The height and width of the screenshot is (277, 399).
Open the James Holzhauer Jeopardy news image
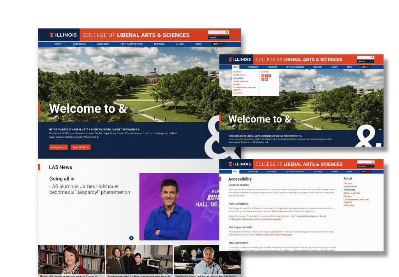click(x=179, y=206)
